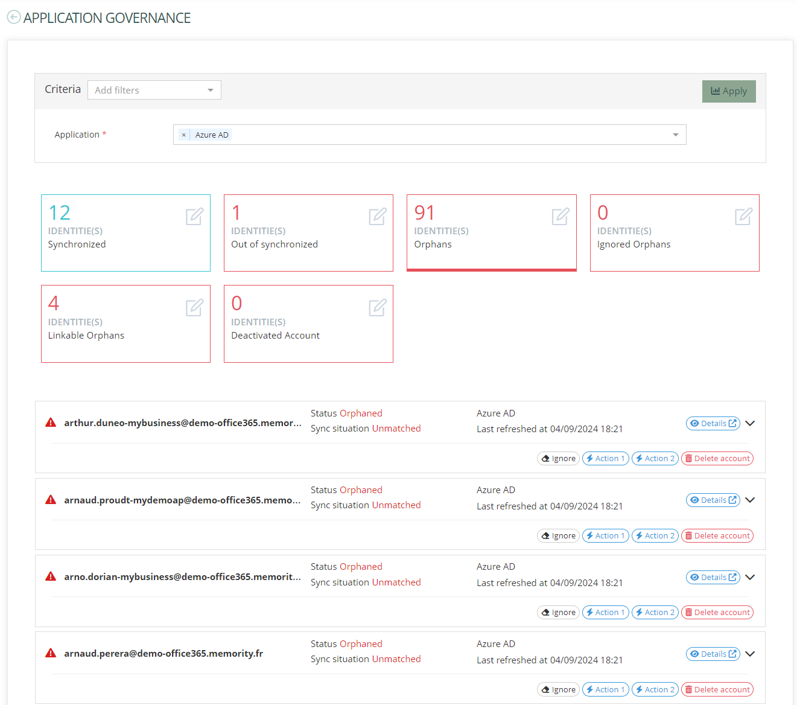Expand the arthur.duneo account row
The image size is (797, 705).
[x=750, y=423]
